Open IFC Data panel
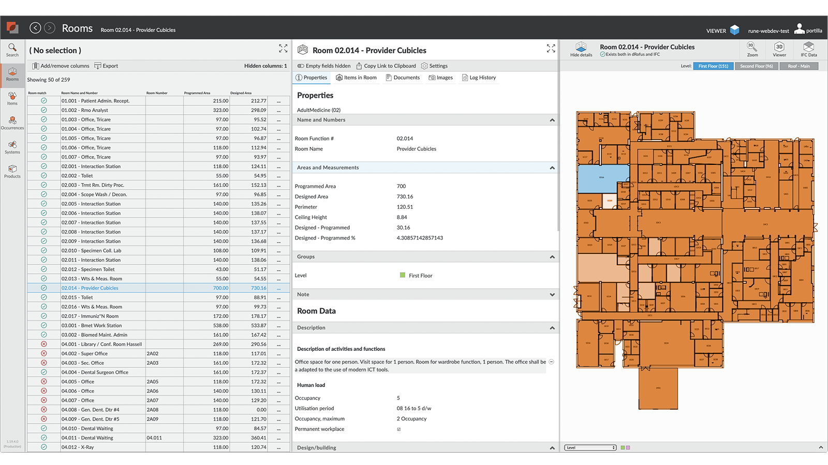The image size is (828, 465). (x=808, y=50)
